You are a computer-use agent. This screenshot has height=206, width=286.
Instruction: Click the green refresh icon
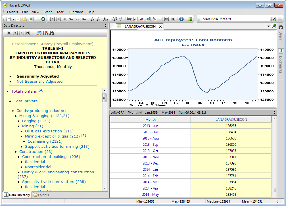pyautogui.click(x=43, y=19)
